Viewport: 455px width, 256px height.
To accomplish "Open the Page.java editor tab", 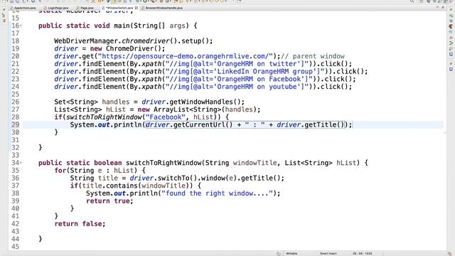I will (85, 8).
